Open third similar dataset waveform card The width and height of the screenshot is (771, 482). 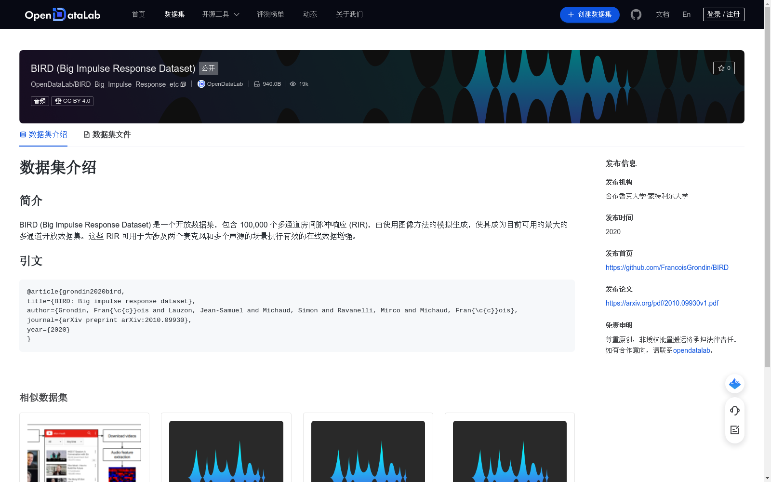368,447
